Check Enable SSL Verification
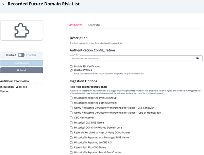Viewport: 204px width, 155px height. point(71,66)
